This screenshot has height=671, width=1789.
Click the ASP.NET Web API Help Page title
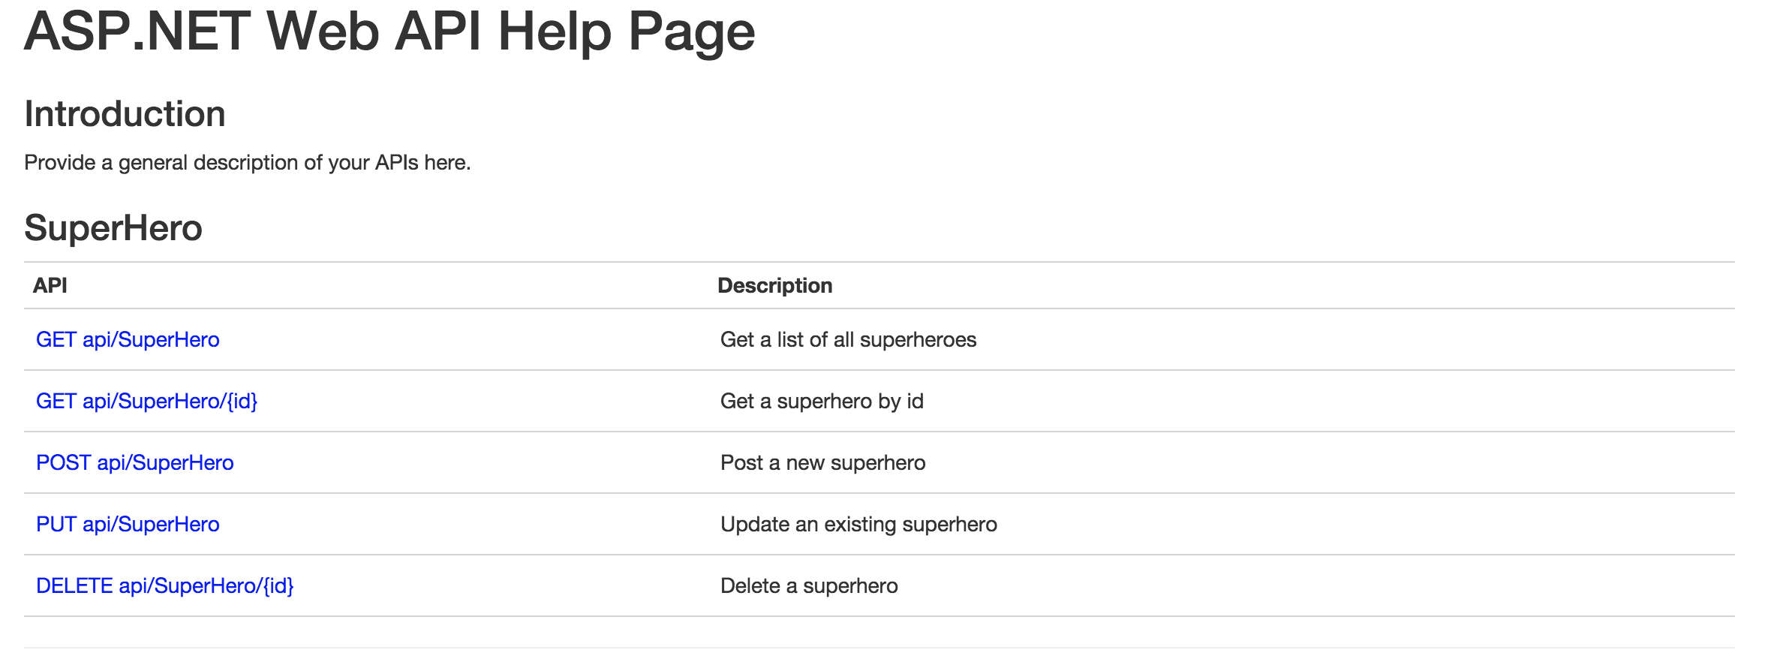coord(389,32)
